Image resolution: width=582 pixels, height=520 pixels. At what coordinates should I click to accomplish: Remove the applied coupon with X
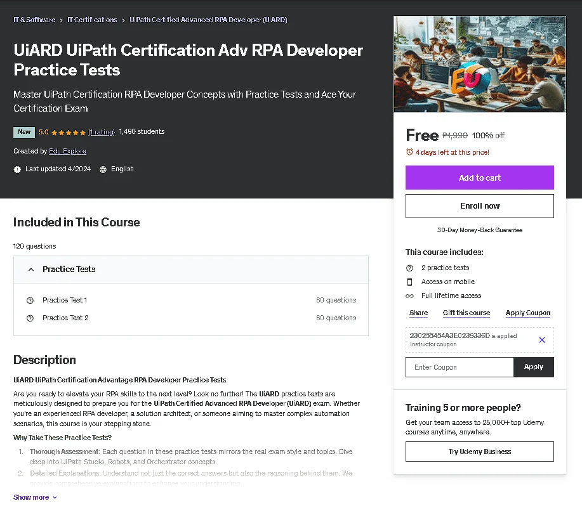542,339
